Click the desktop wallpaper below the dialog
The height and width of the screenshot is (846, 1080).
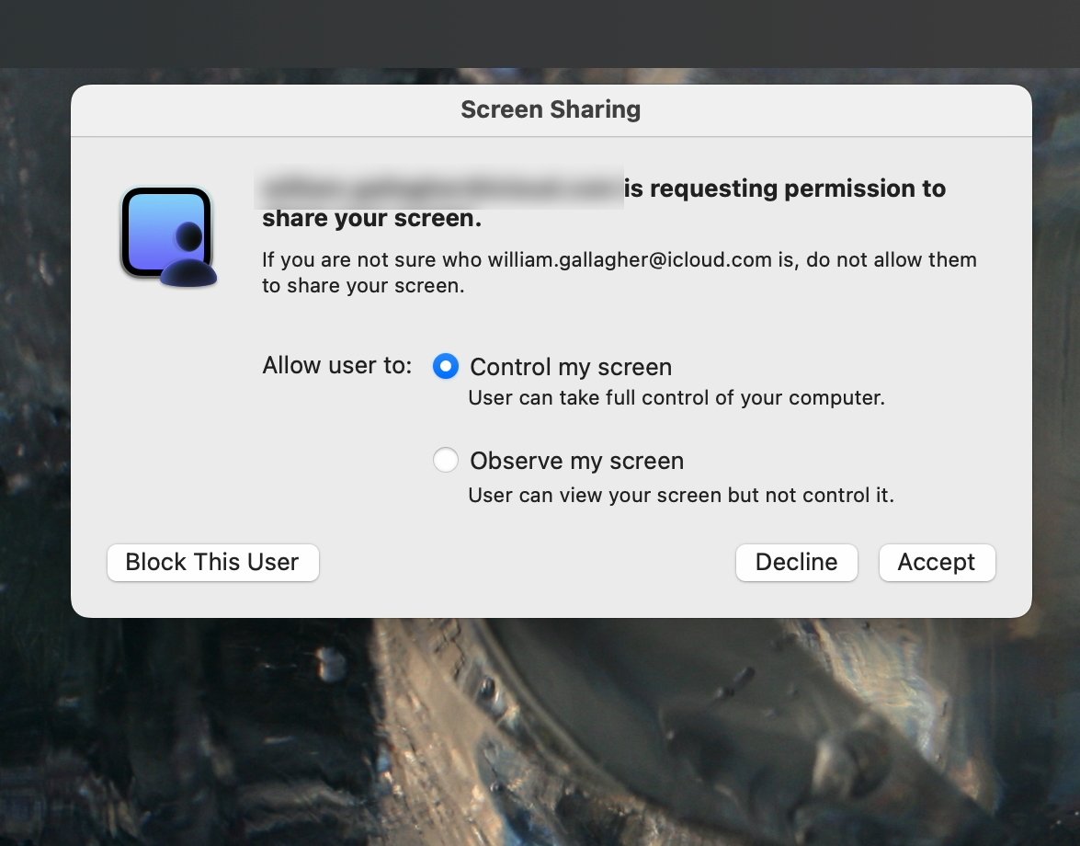tap(551, 736)
